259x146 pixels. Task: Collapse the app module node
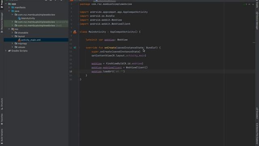tap(6, 4)
